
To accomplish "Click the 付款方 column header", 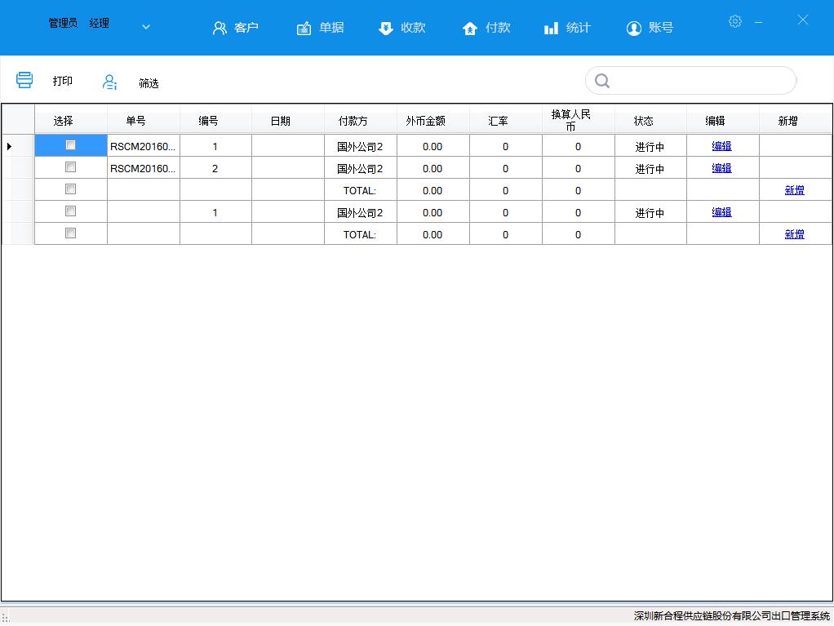I will point(353,121).
